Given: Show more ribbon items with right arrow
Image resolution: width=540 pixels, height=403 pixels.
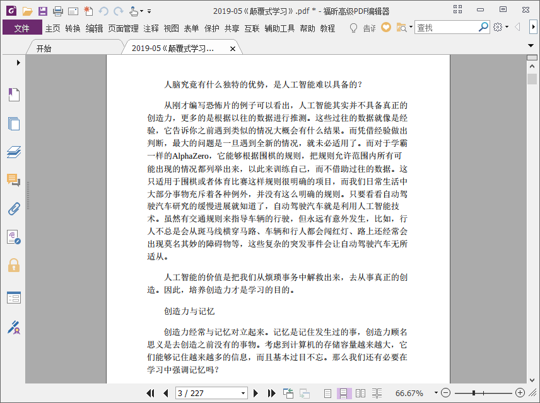Looking at the screenshot, I should 533,27.
